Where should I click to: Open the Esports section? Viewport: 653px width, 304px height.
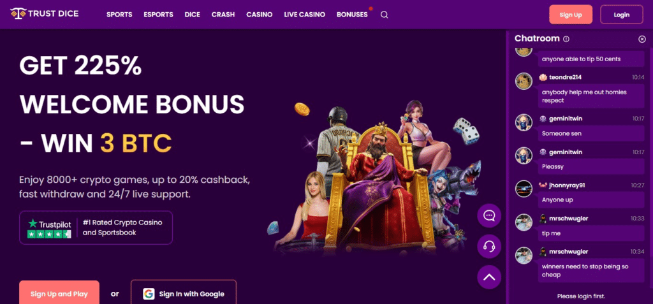158,15
